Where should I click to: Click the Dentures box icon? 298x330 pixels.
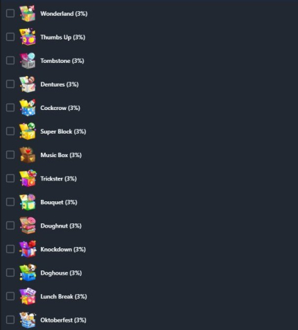28,84
